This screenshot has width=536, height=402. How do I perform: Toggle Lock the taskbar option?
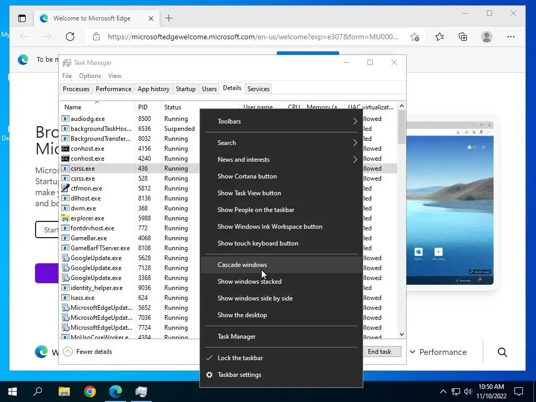coord(281,358)
